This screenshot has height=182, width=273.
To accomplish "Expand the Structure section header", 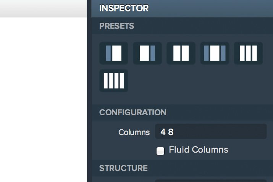I will pos(182,168).
